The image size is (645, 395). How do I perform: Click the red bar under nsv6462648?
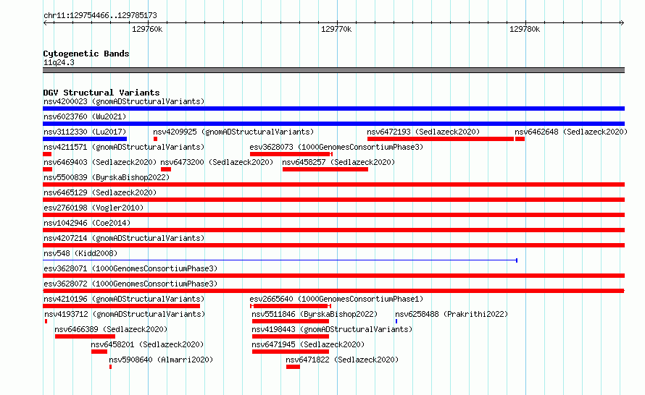coord(520,139)
